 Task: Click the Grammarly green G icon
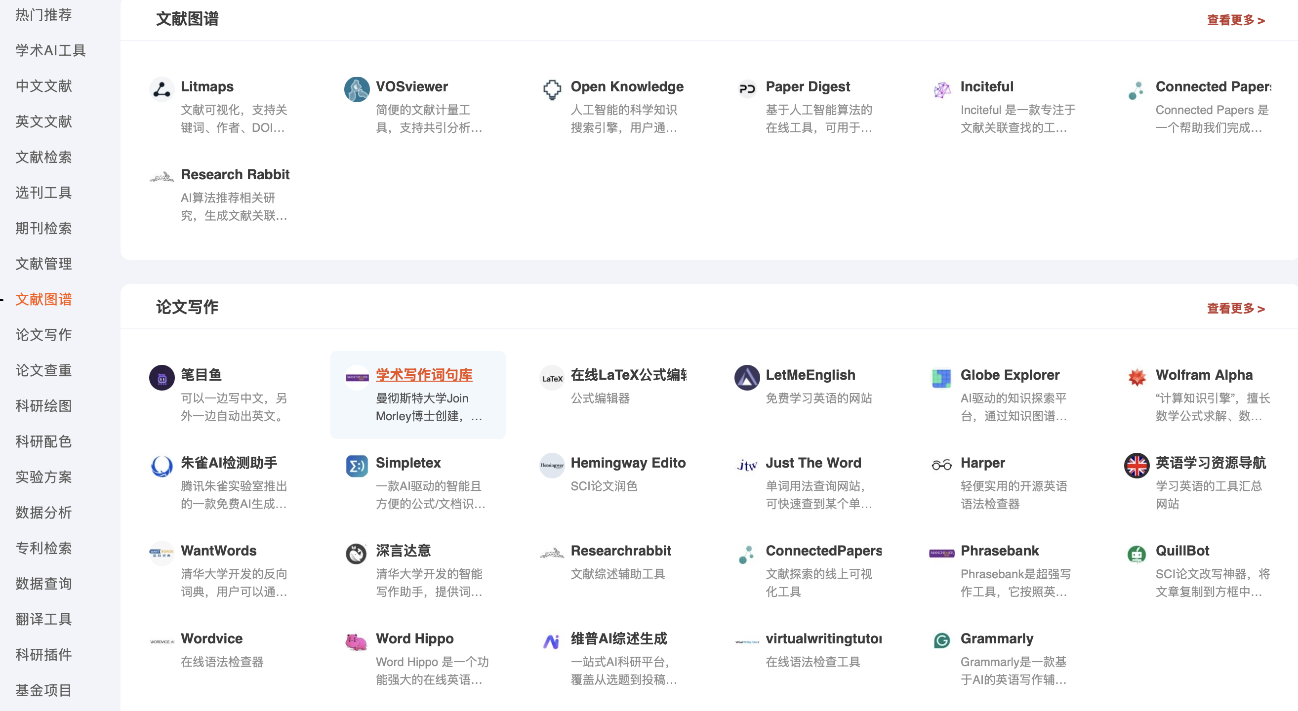pyautogui.click(x=941, y=641)
